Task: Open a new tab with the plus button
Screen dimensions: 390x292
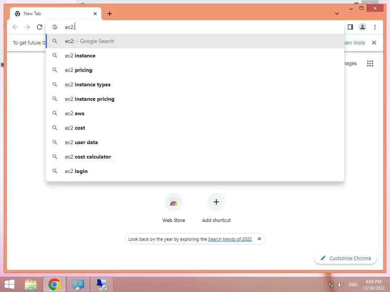Action: 110,14
